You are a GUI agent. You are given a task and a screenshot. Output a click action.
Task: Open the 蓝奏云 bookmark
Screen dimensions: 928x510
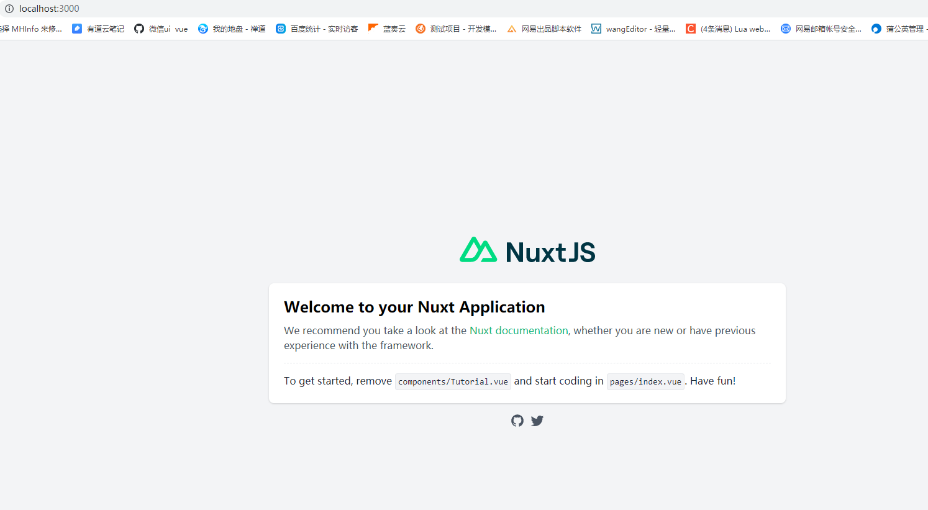click(387, 29)
